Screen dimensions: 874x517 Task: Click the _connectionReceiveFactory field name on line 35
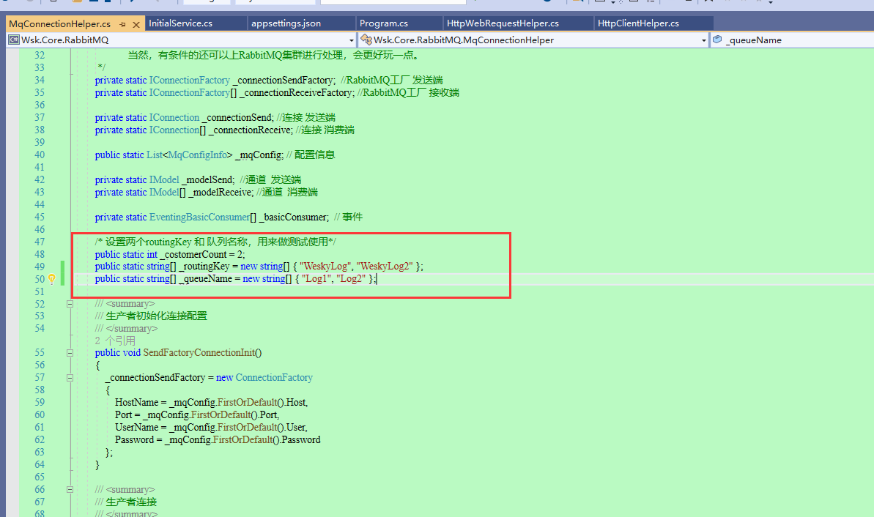[x=295, y=92]
